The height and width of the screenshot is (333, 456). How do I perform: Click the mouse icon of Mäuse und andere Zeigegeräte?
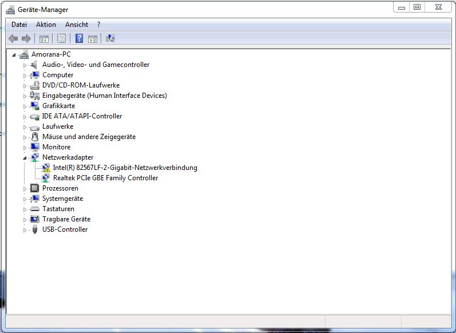35,137
